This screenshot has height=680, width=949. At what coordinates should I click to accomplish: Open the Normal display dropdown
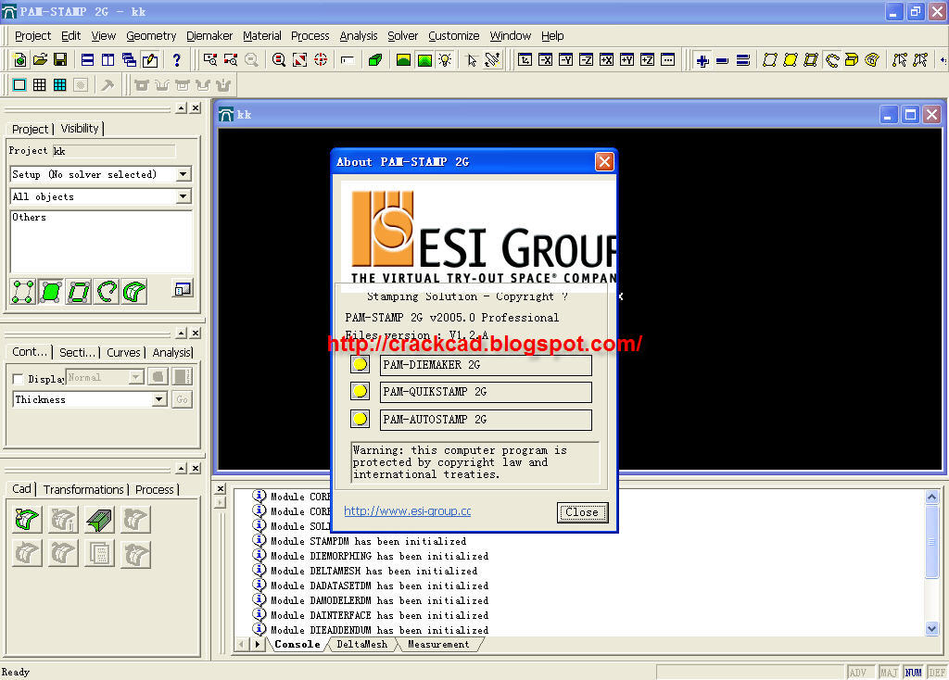tap(136, 377)
